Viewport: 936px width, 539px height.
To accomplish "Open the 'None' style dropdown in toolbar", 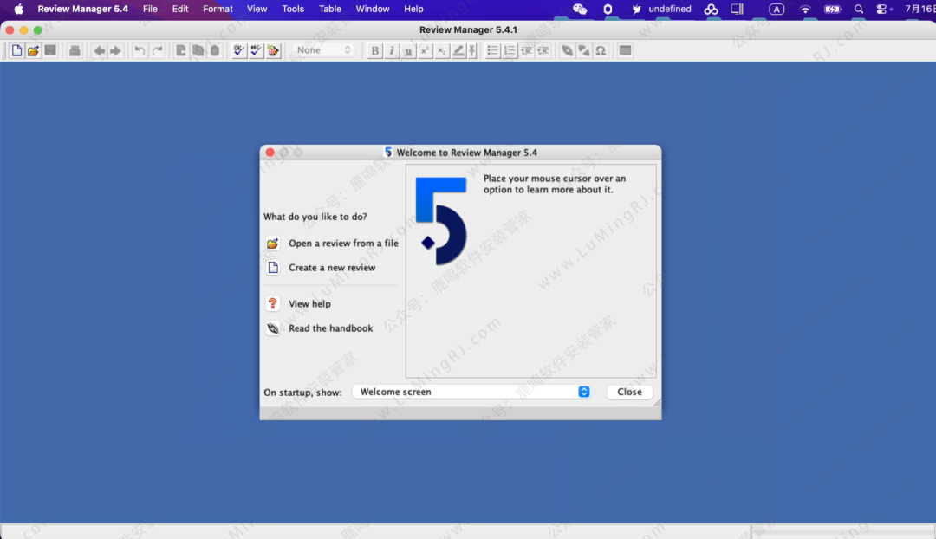I will click(323, 50).
